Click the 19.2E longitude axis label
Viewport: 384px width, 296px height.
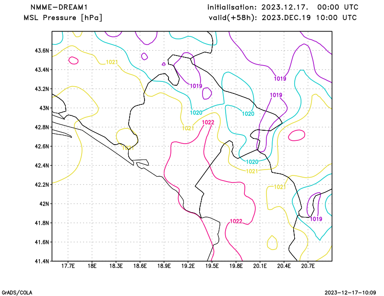(188, 266)
